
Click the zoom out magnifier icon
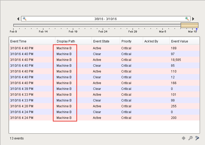(25, 19)
